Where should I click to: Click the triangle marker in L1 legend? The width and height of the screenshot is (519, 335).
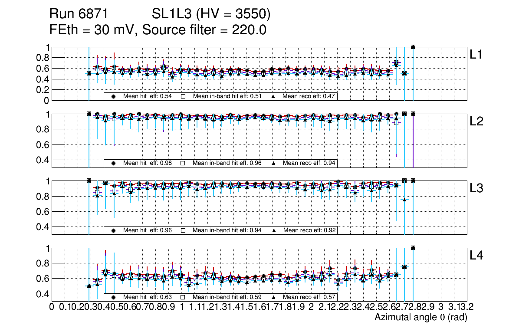point(273,96)
